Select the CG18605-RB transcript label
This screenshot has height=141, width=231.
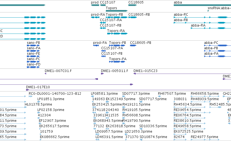tap(139, 15)
